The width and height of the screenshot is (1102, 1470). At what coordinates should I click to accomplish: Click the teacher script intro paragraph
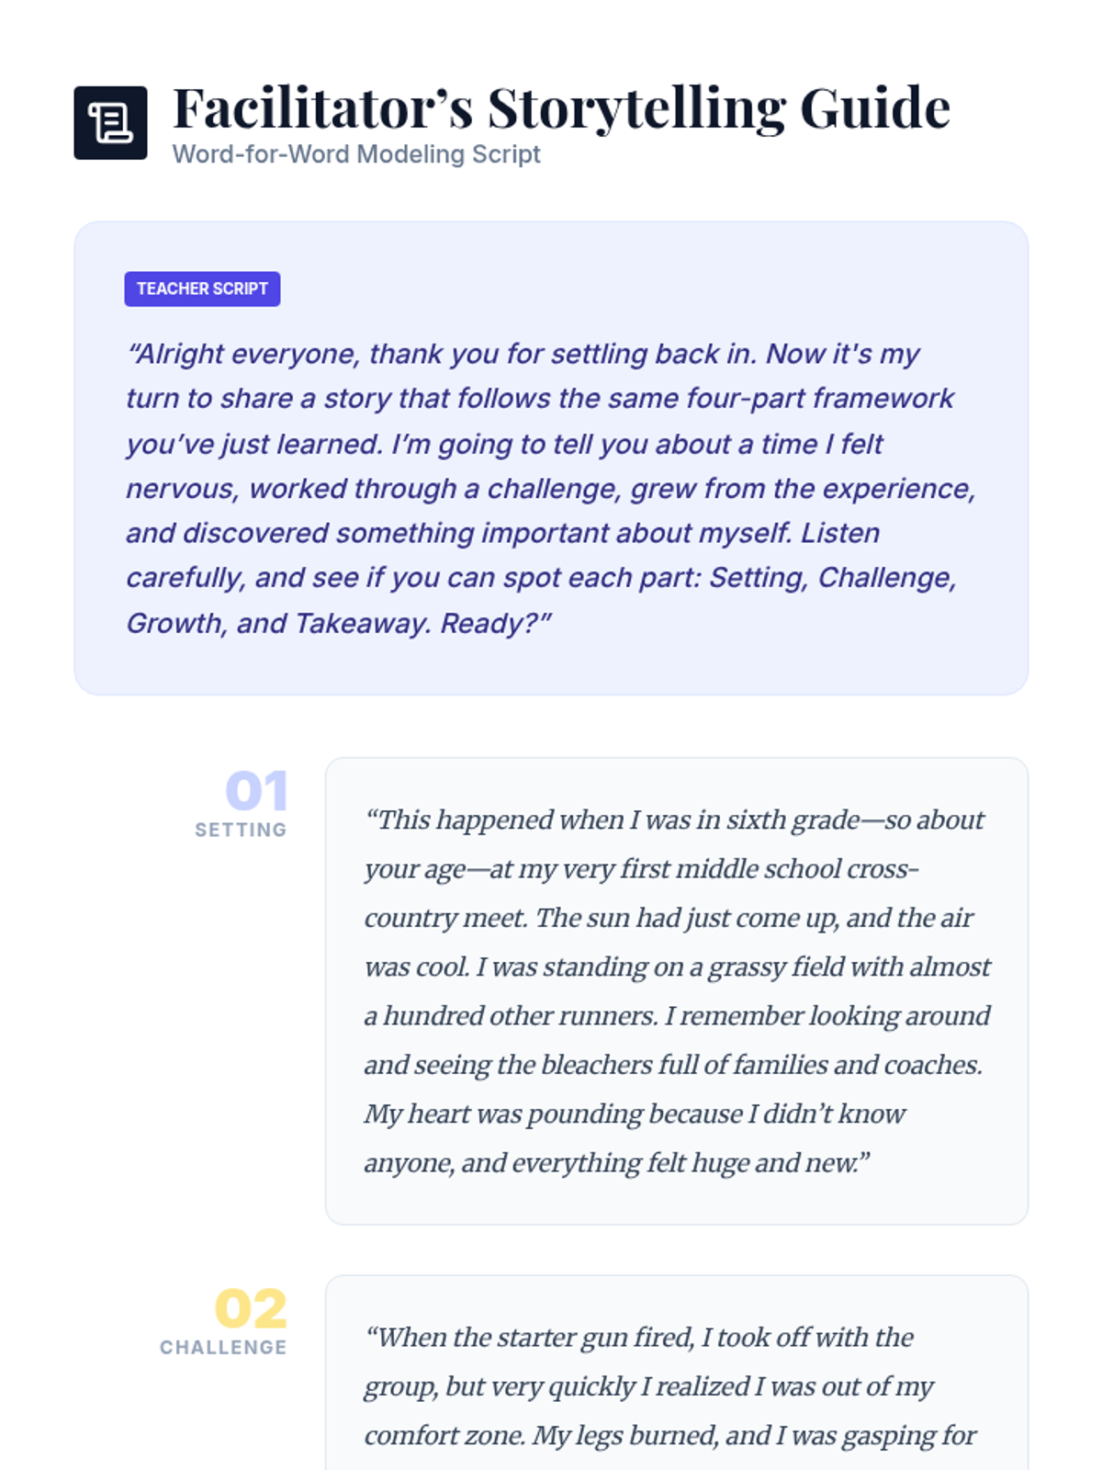pos(551,488)
